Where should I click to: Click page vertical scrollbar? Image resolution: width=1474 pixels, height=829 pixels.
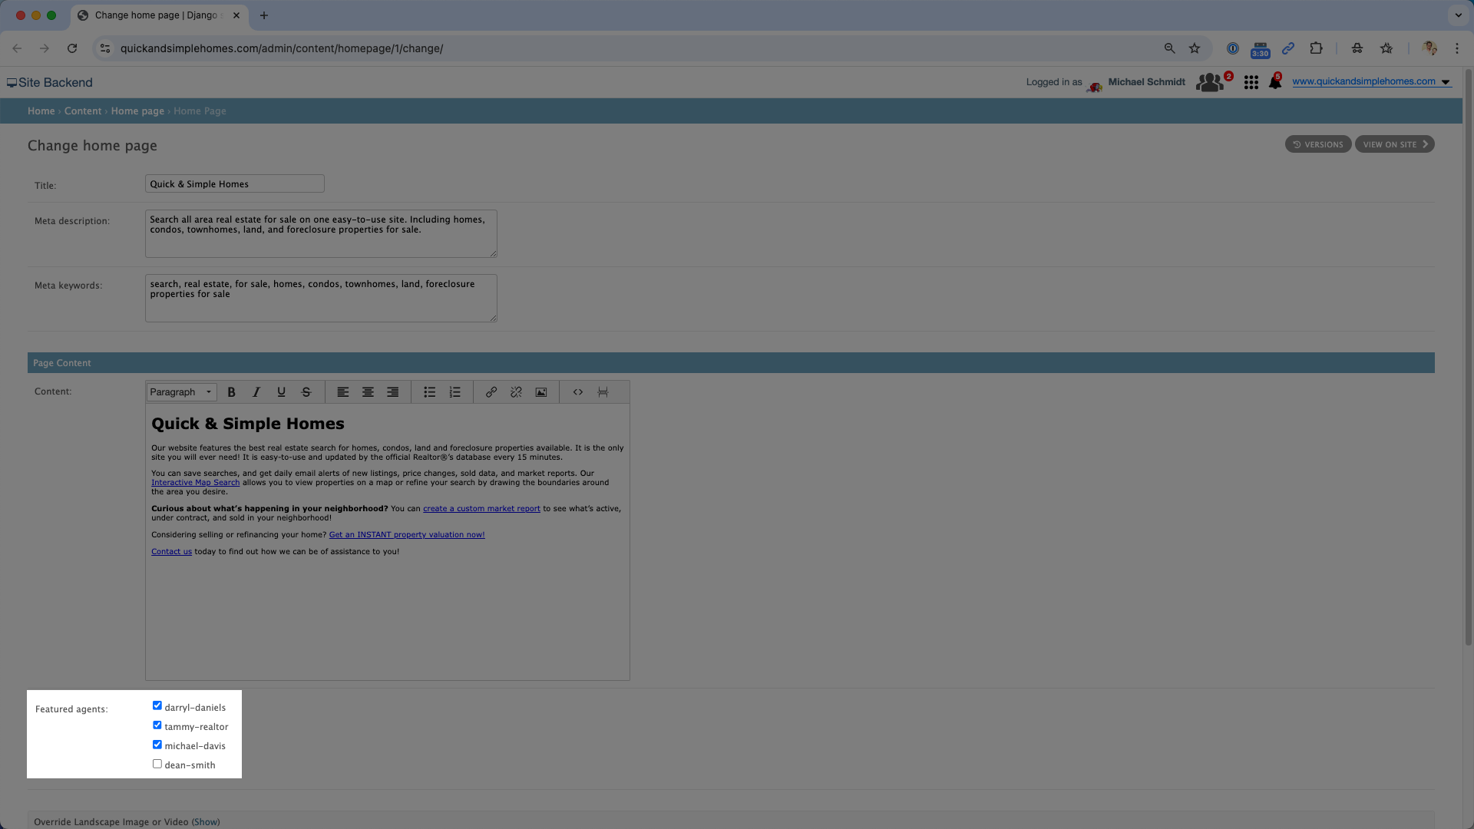coord(1468,357)
